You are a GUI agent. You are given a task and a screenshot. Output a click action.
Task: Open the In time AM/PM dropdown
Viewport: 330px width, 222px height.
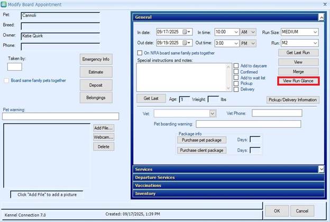(253, 32)
